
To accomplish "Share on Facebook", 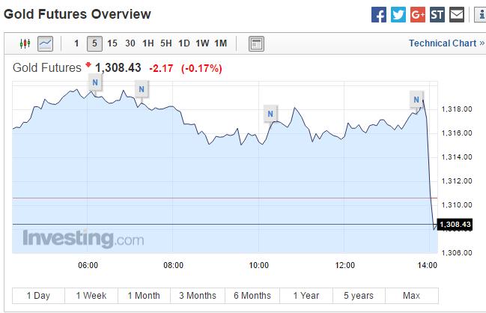I will tap(379, 14).
